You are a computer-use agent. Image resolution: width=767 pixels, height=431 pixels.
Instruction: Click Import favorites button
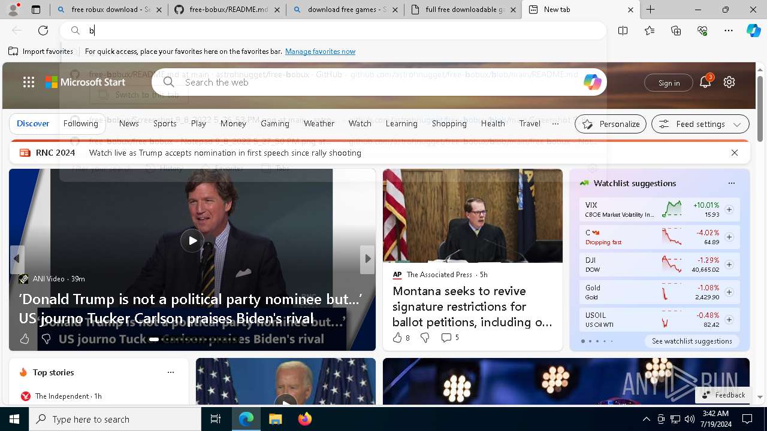(41, 51)
